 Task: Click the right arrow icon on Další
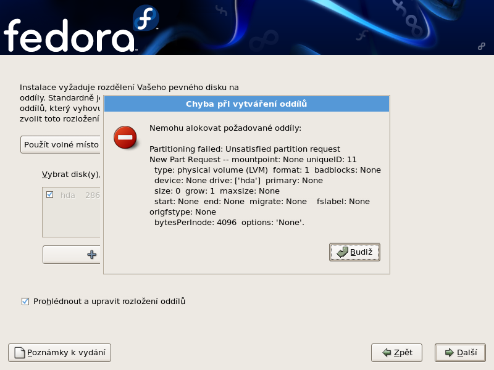coord(449,353)
